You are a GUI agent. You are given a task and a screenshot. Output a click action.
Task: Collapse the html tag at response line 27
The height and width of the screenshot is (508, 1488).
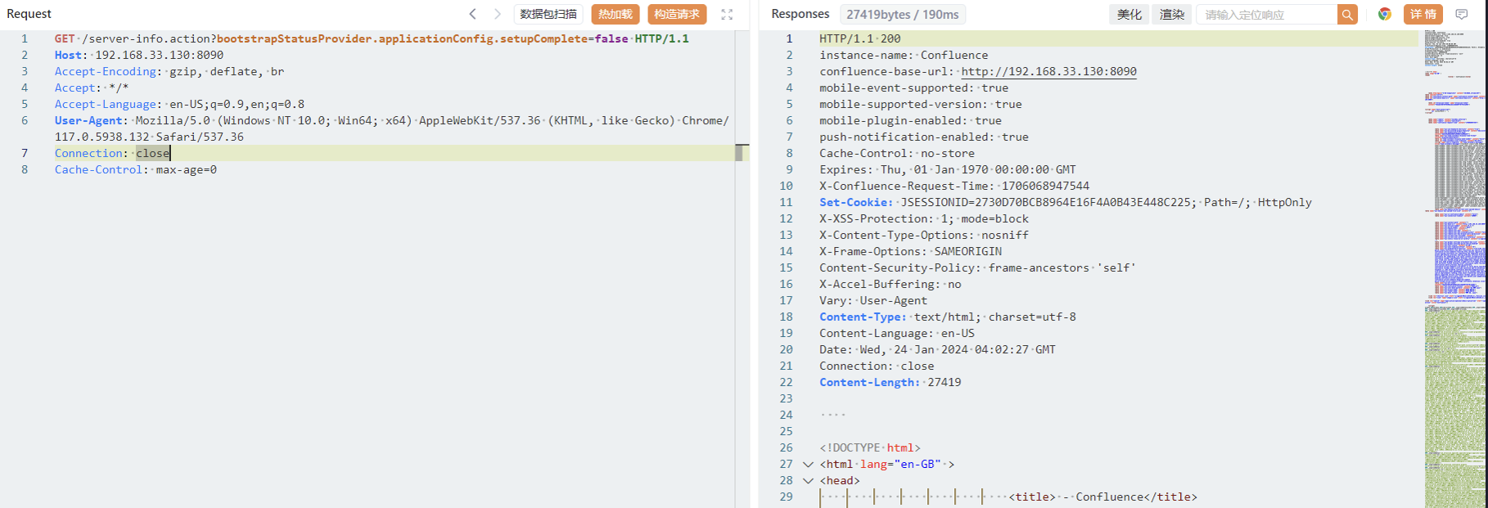pyautogui.click(x=808, y=464)
